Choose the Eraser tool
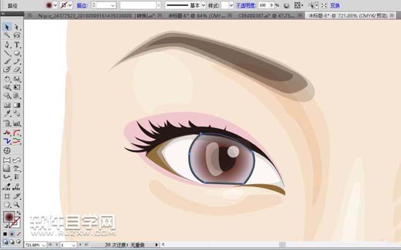The height and width of the screenshot is (250, 401). (17, 70)
